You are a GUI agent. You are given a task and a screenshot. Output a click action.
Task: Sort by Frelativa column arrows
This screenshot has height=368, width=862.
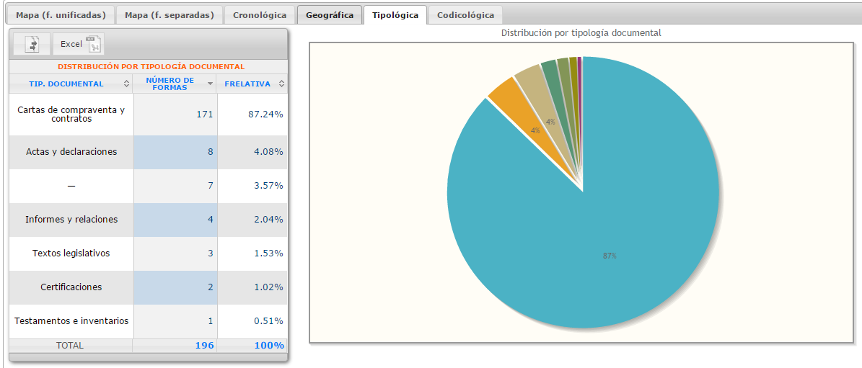click(x=281, y=84)
